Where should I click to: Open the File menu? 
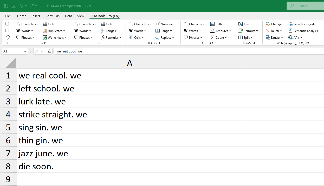(x=7, y=16)
